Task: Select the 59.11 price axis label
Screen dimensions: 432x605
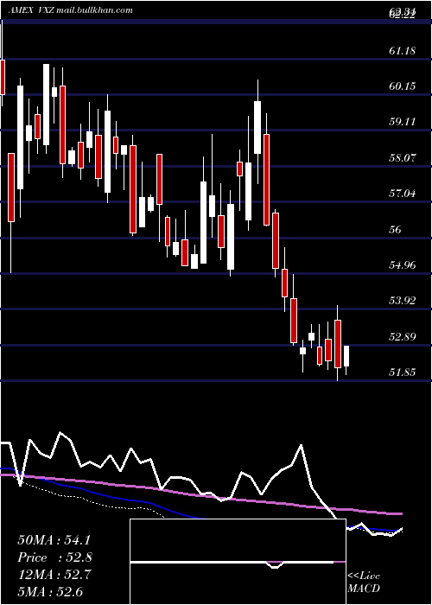Action: pos(403,122)
